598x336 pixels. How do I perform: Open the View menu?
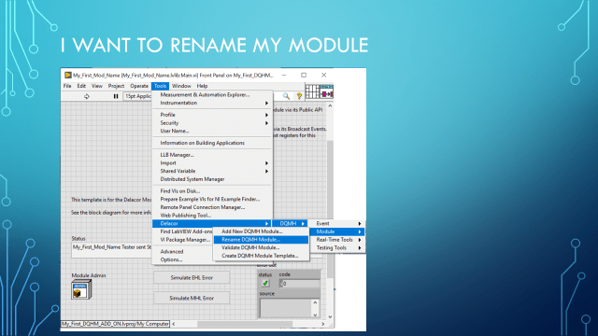tap(97, 86)
